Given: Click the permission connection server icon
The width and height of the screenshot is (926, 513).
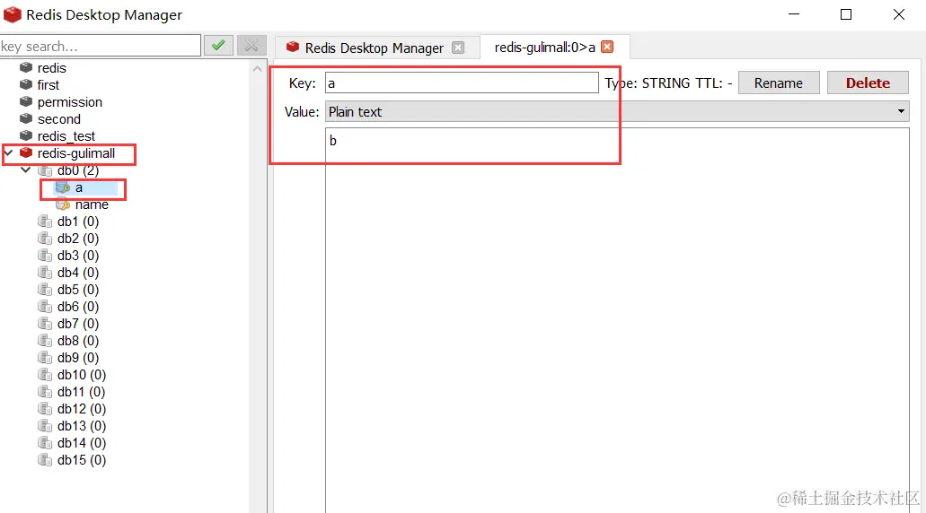Looking at the screenshot, I should click(x=26, y=102).
